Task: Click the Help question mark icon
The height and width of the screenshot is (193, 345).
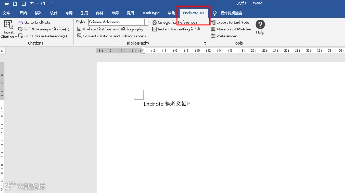Action: pos(260,25)
